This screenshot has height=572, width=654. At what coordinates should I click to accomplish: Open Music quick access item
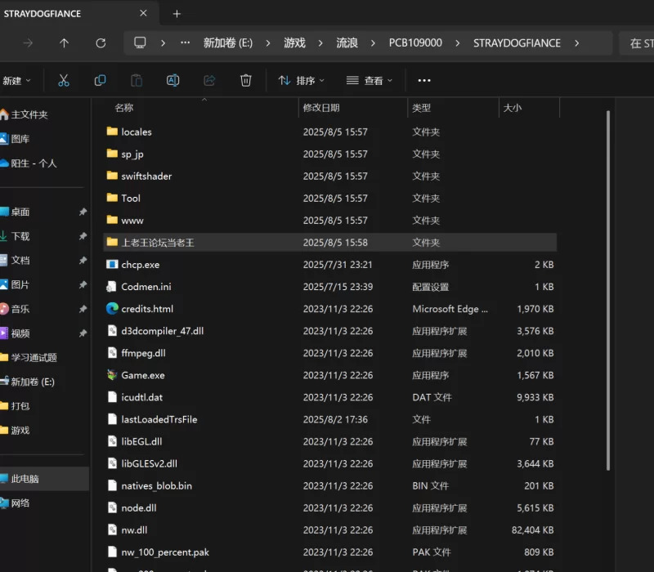(x=16, y=309)
